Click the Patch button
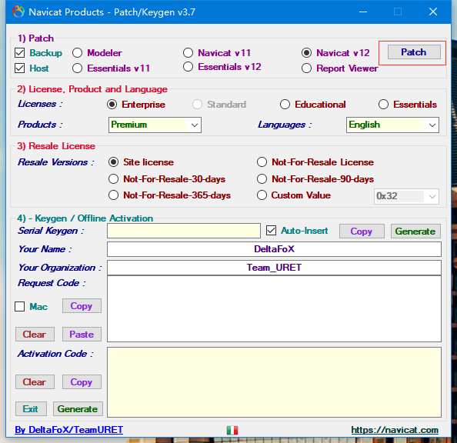The image size is (457, 443). (414, 52)
